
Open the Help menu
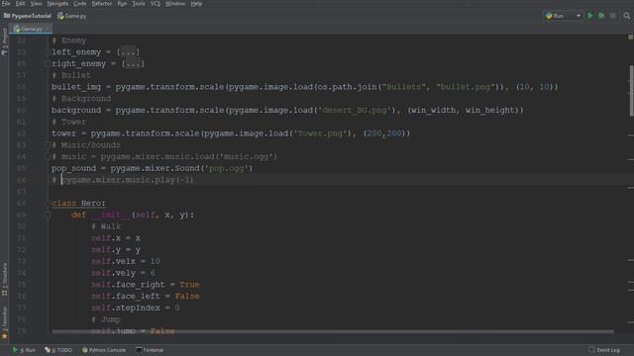(x=196, y=4)
